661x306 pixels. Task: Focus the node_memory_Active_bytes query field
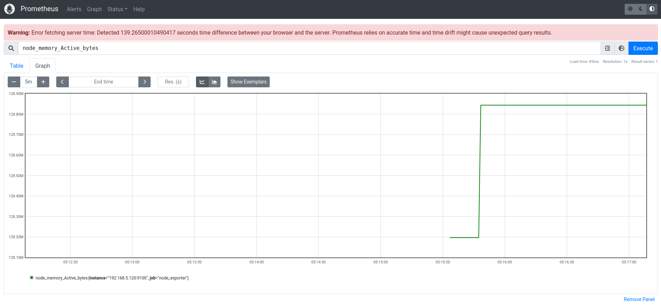(309, 48)
